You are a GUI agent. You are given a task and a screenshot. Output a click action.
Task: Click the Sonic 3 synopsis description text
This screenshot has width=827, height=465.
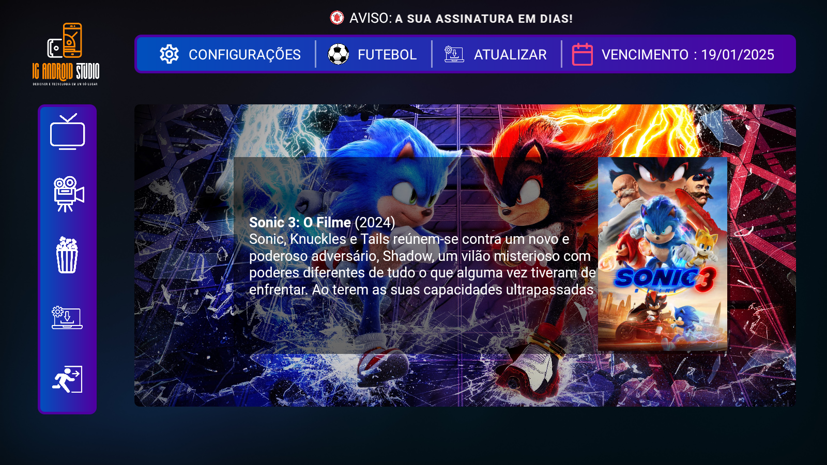422,264
